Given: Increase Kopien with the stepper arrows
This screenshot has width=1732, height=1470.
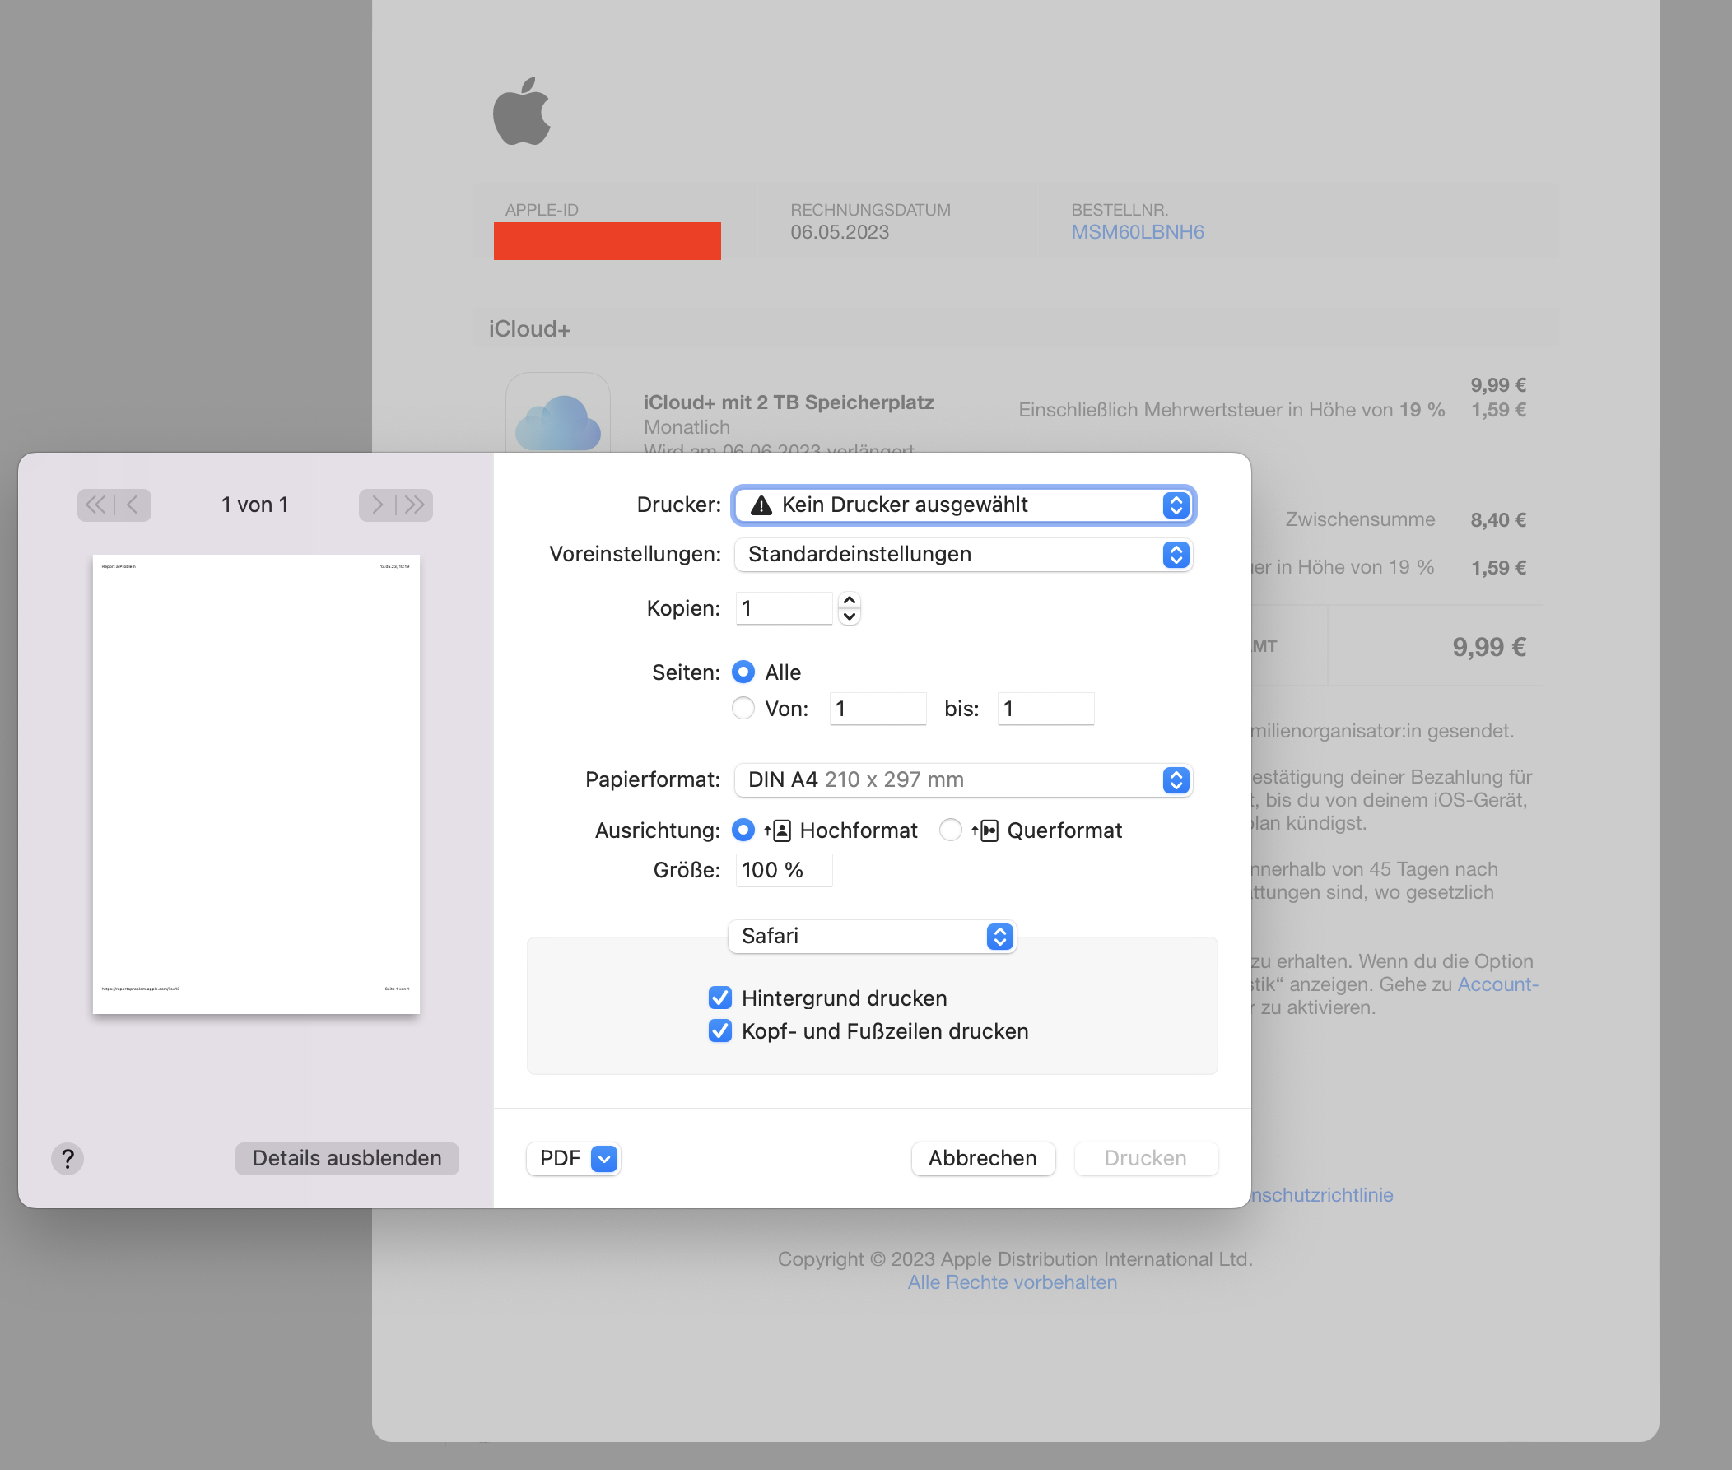Looking at the screenshot, I should [x=850, y=600].
